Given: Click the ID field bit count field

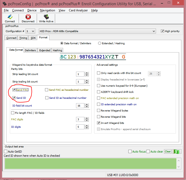Looking at the screenshot, I should tap(80, 106).
